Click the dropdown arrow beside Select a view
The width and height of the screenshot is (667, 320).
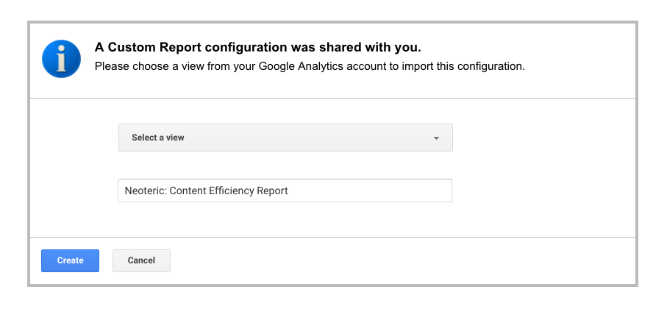(436, 138)
